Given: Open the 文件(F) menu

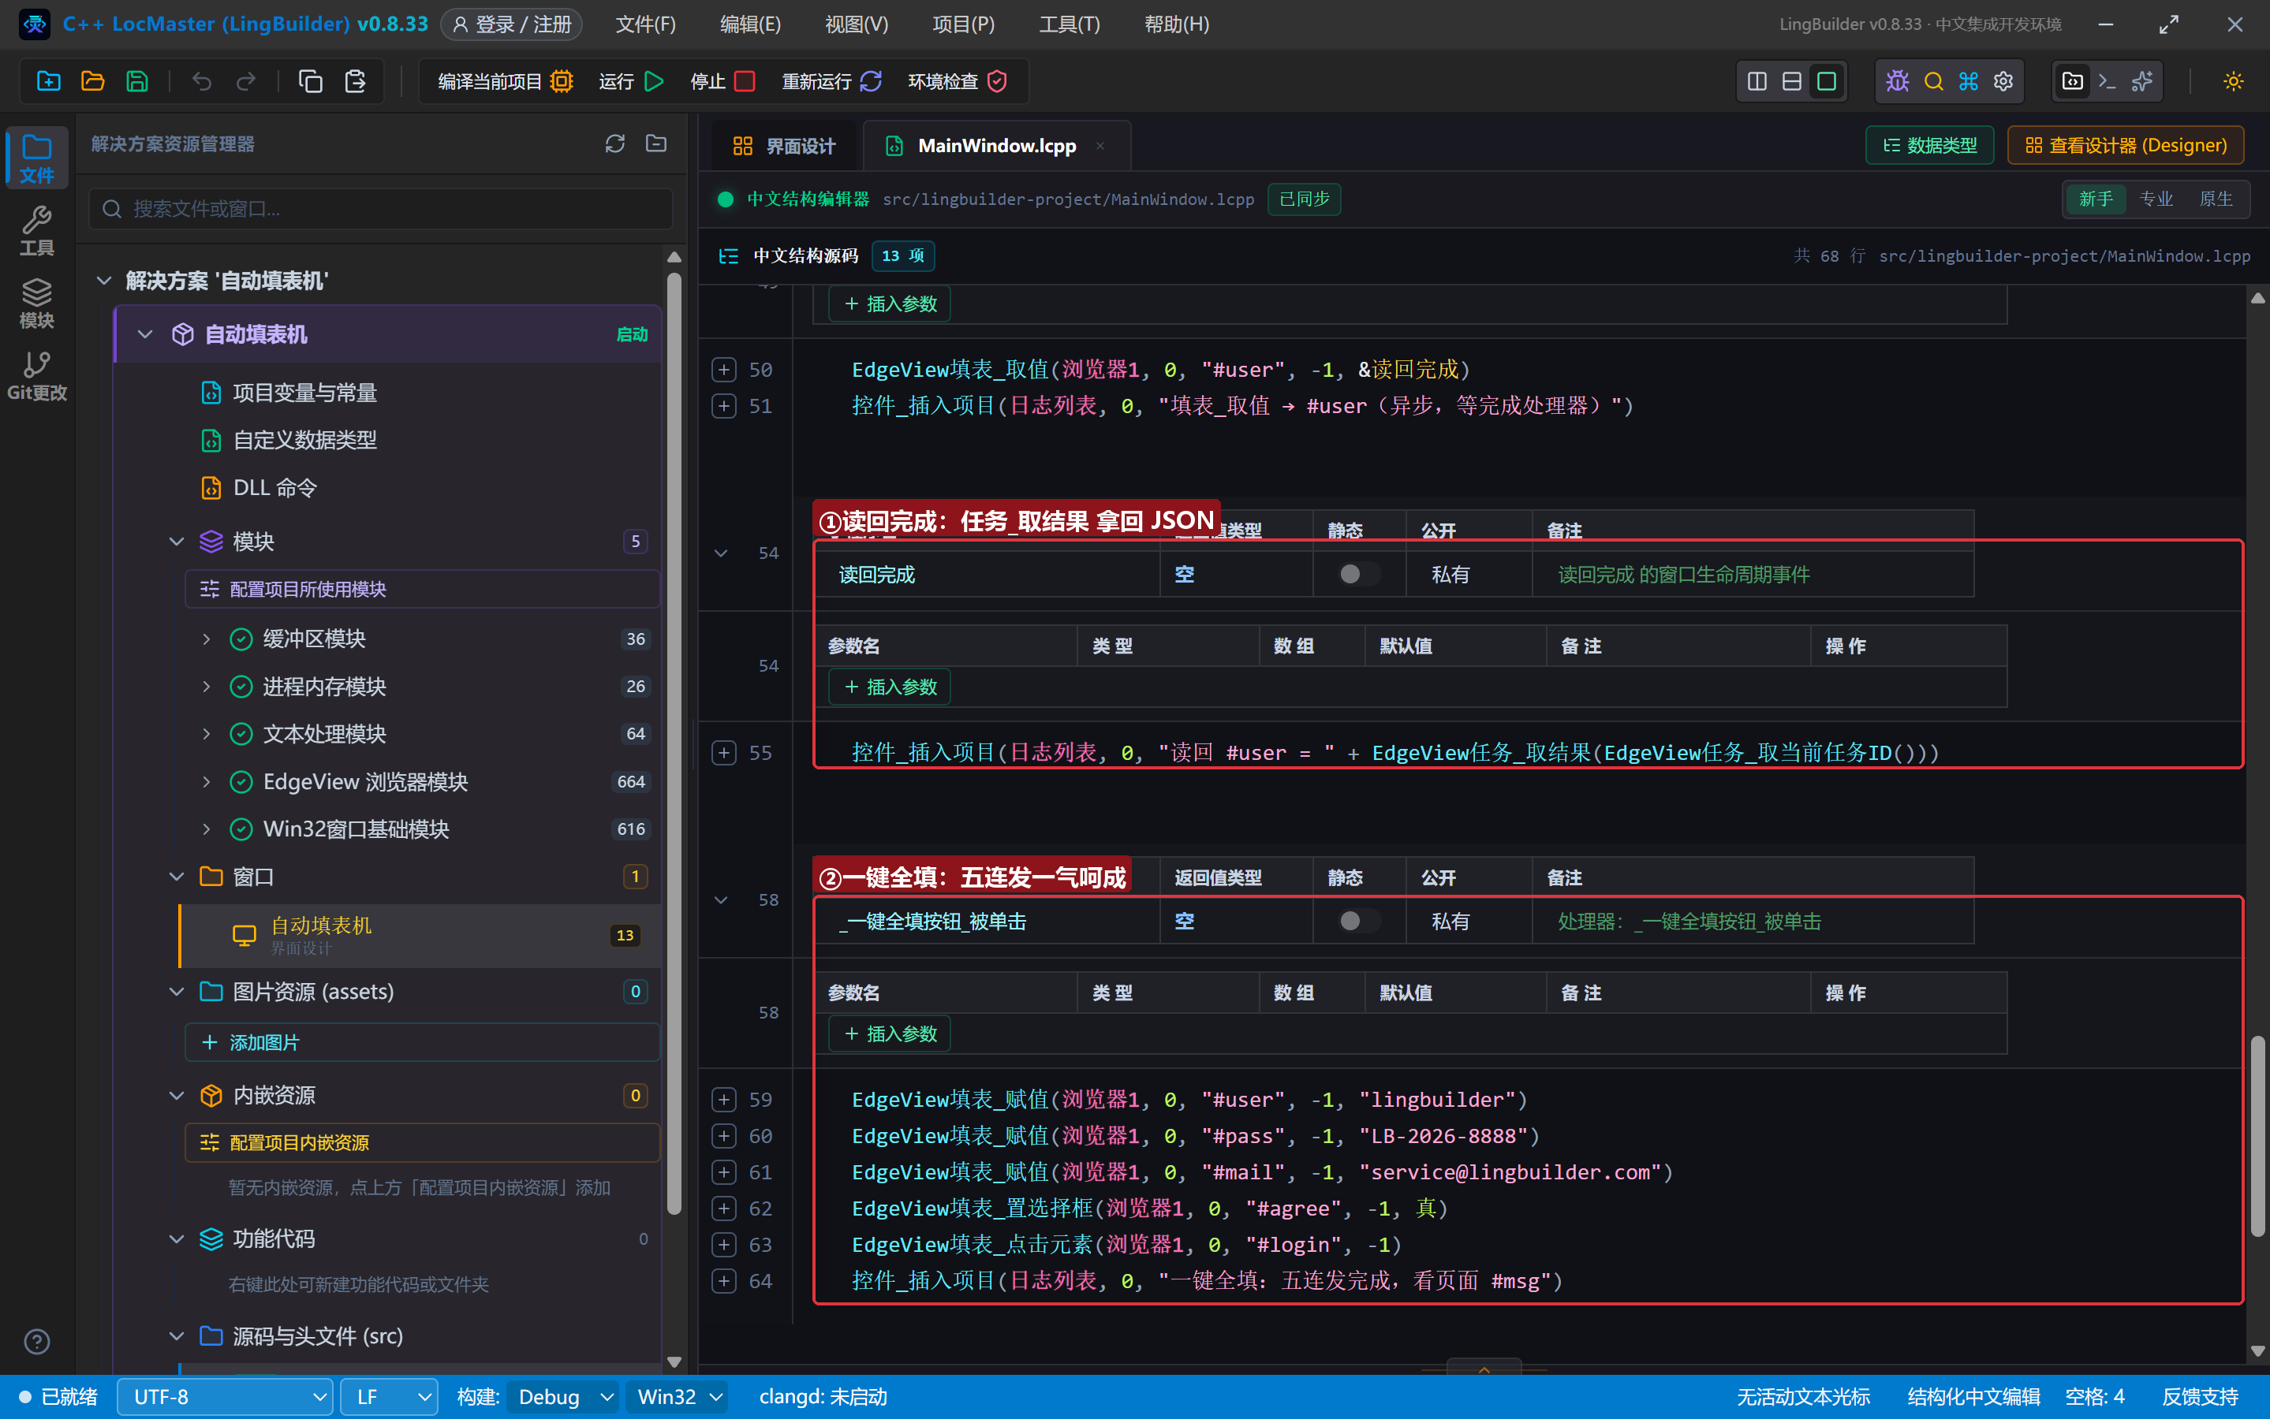Looking at the screenshot, I should point(645,24).
